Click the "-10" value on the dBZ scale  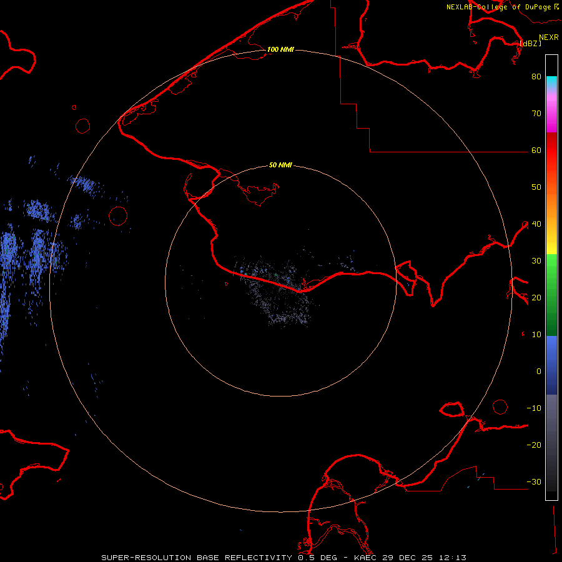[x=534, y=408]
